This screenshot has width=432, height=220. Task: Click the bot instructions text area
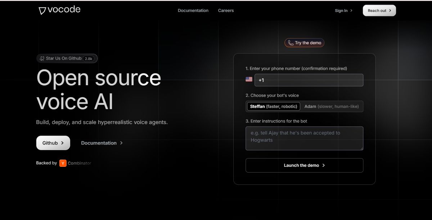coord(304,138)
